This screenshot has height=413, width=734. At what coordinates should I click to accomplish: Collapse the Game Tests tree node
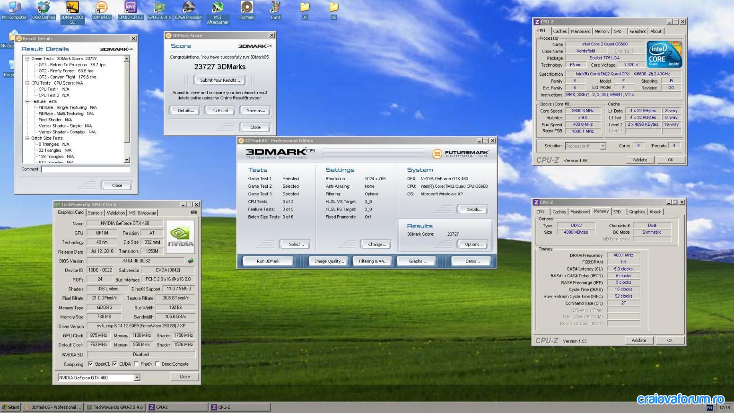click(x=27, y=59)
